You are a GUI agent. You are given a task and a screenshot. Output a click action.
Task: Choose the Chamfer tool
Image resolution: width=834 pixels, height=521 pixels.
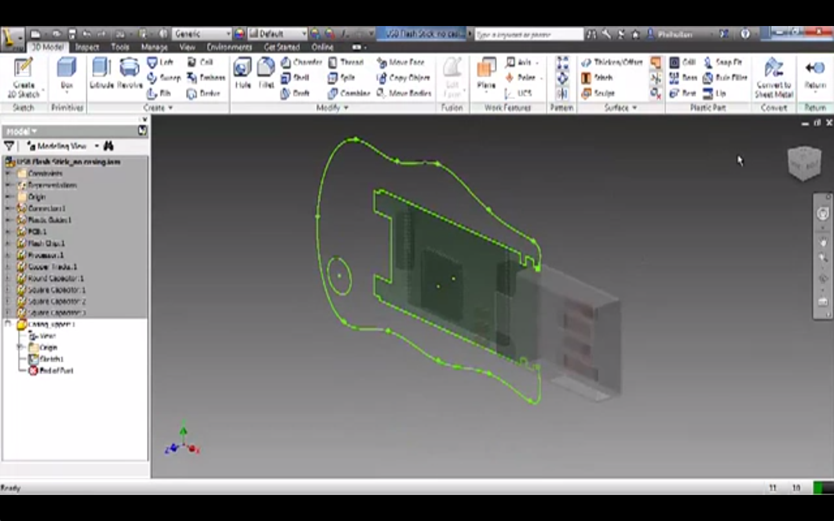point(301,62)
